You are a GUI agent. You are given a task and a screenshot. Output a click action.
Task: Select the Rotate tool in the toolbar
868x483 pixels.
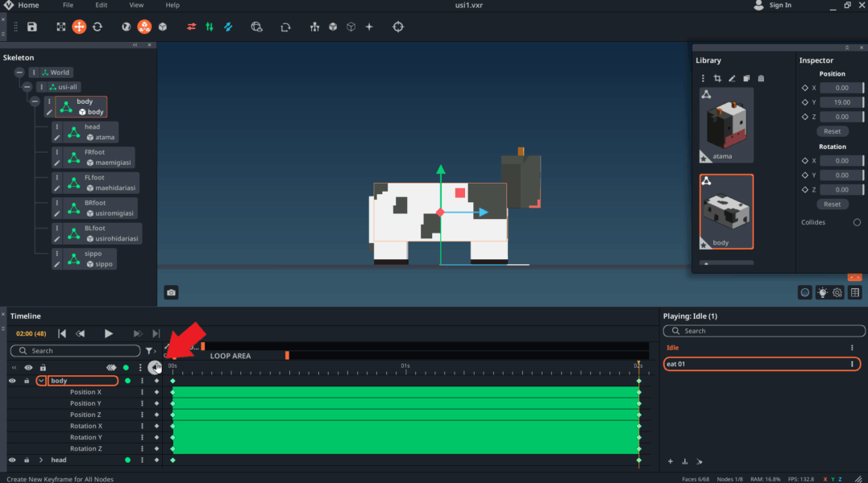[98, 27]
